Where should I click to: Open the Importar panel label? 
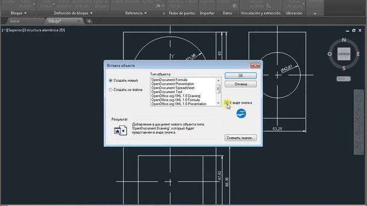(207, 13)
